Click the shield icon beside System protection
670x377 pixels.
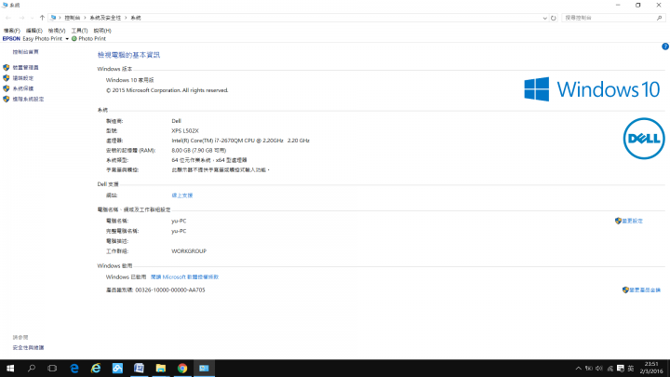(6, 88)
